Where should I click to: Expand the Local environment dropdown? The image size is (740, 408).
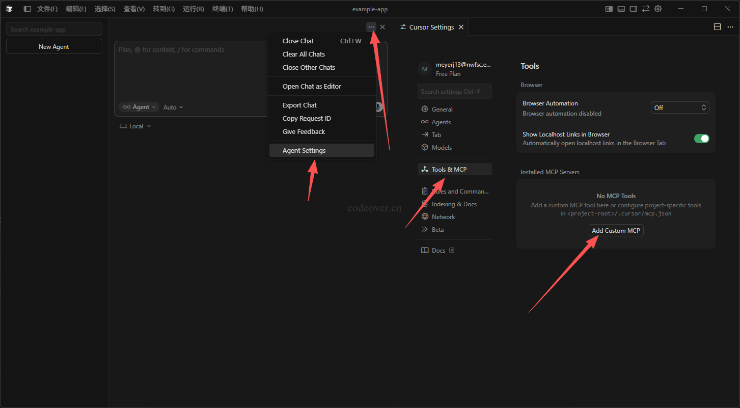pos(135,126)
